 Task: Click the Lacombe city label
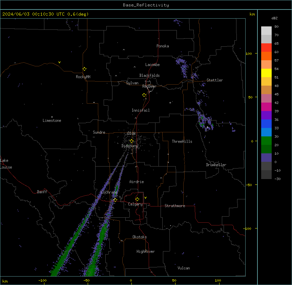[x=152, y=65]
